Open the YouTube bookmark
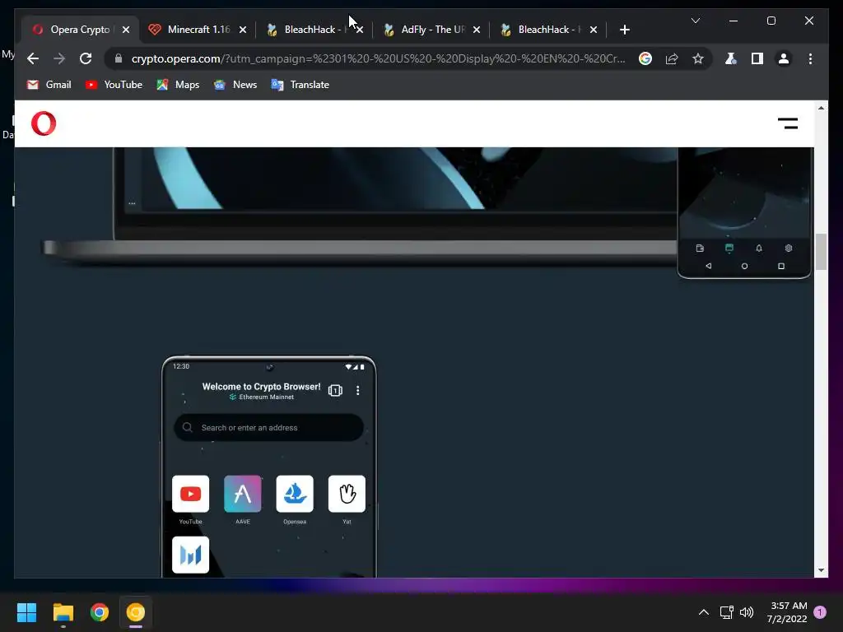The height and width of the screenshot is (632, 843). pyautogui.click(x=114, y=85)
